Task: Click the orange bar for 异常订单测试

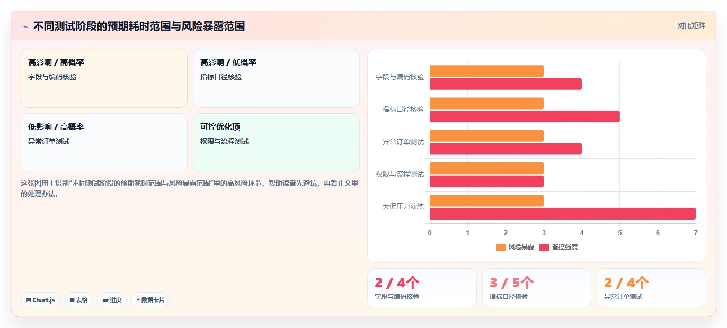Action: click(x=486, y=136)
